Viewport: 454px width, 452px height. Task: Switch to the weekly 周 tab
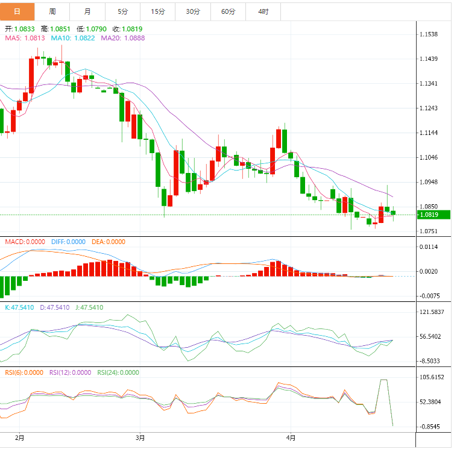pyautogui.click(x=52, y=11)
